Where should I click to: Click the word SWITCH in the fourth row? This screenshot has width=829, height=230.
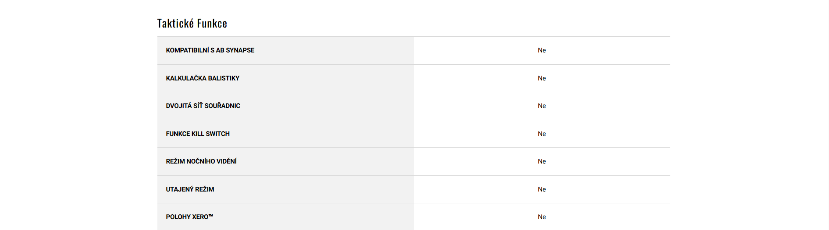pos(217,134)
